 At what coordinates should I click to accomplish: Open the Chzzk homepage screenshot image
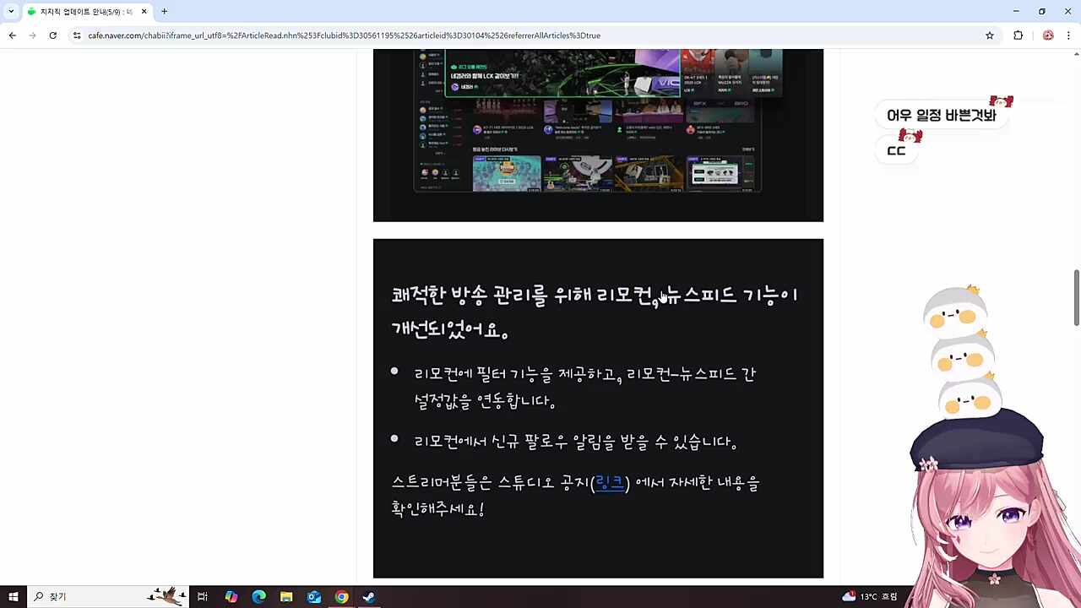coord(598,135)
